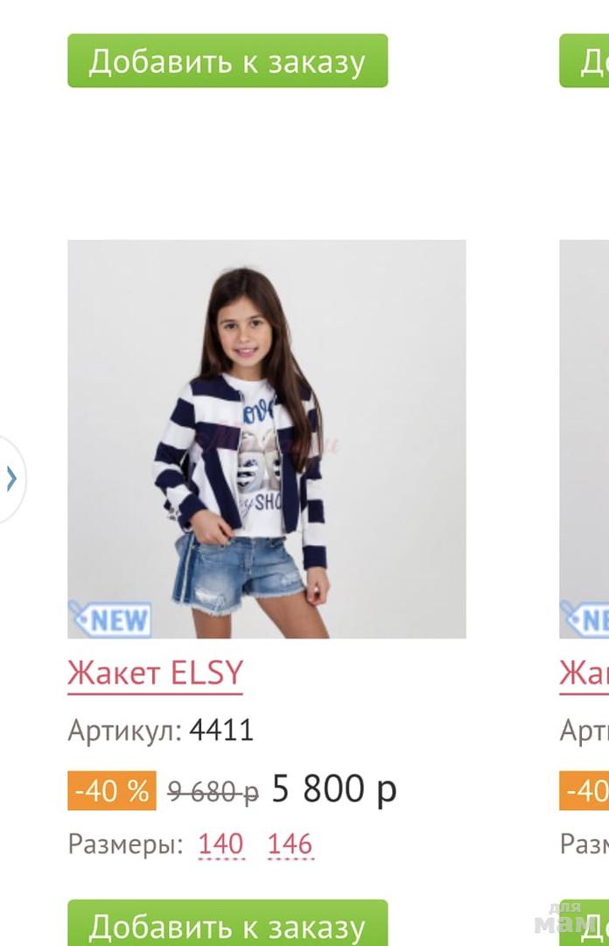Click the cut-off product title link at right
Viewport: 609px width, 946px height.
click(x=584, y=674)
